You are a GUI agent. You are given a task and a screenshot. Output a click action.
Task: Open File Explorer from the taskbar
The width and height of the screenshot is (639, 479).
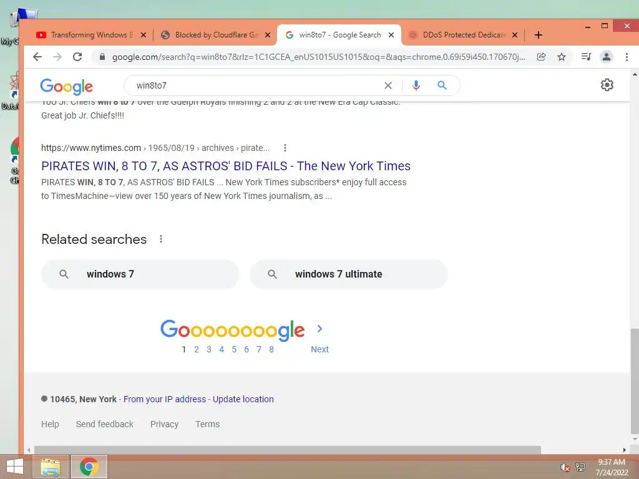click(x=51, y=467)
